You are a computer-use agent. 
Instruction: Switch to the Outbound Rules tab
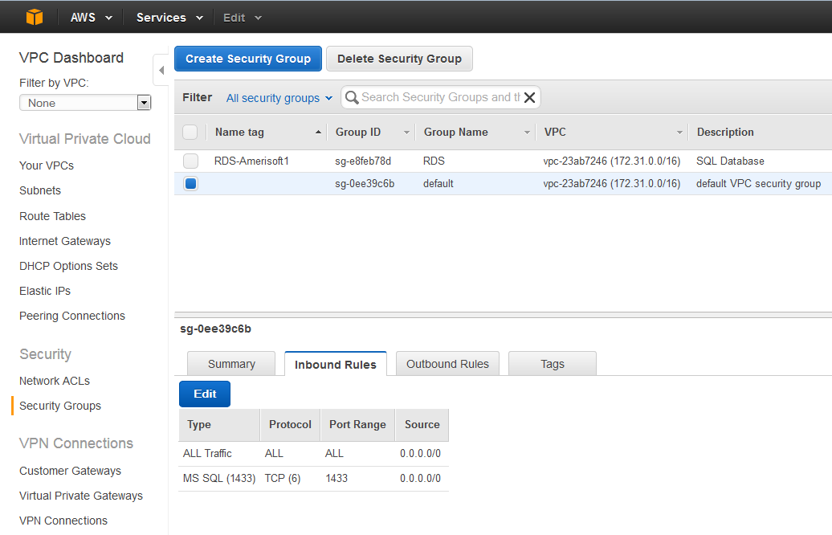447,364
